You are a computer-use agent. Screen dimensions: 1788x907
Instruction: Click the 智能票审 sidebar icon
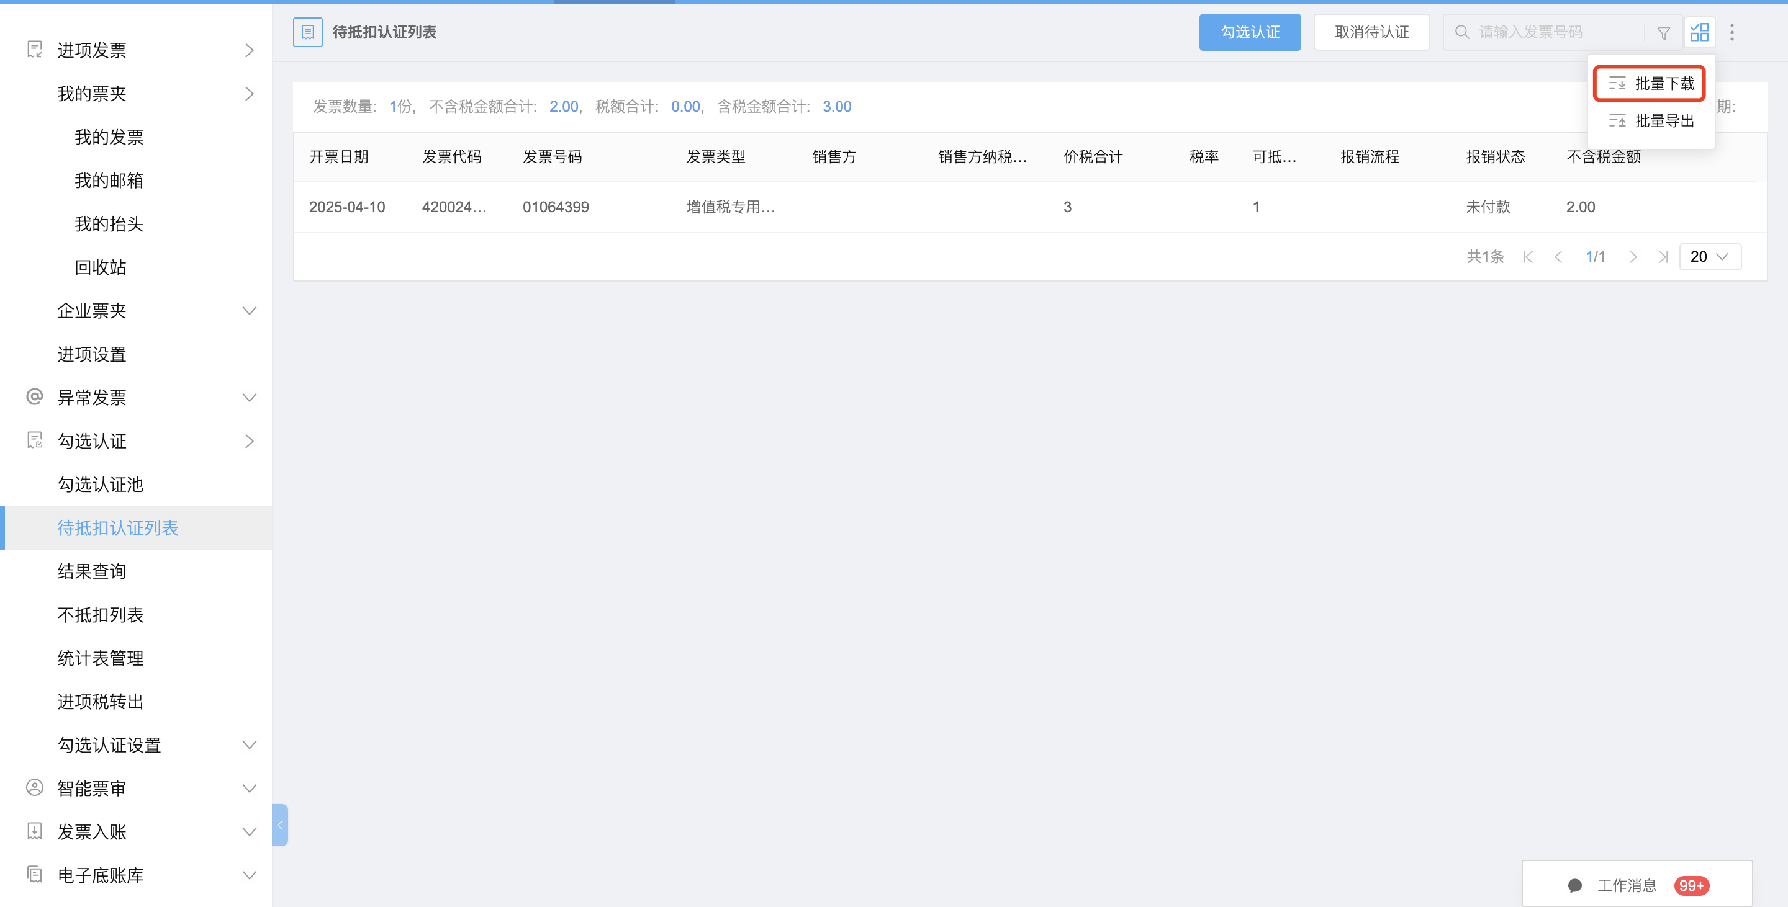34,788
